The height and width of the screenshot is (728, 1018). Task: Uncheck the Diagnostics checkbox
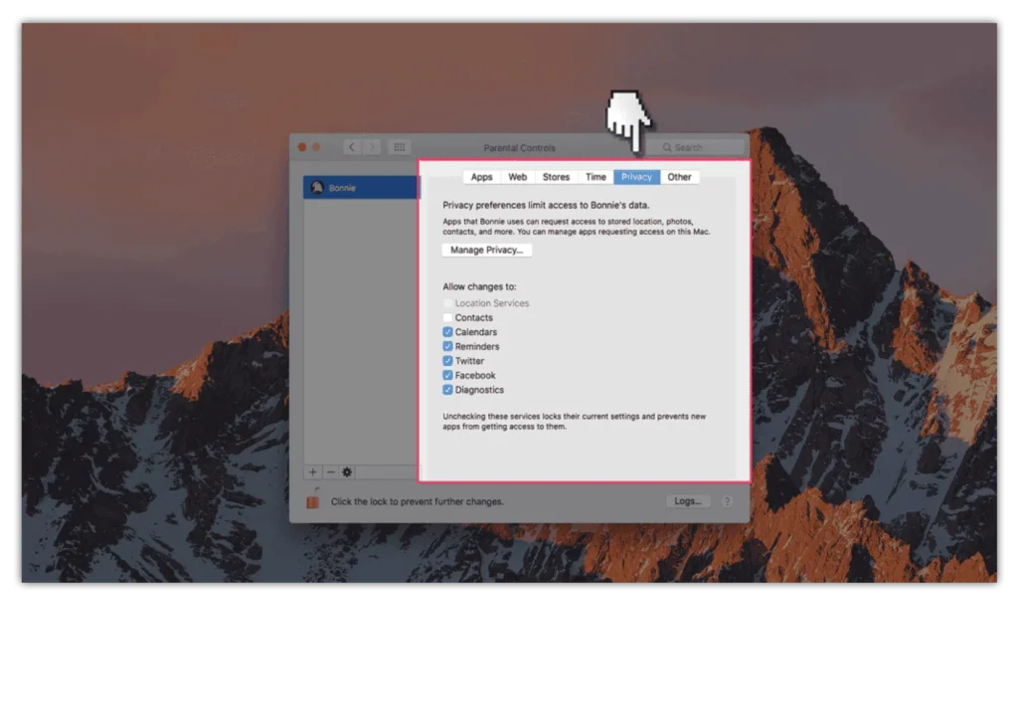(x=448, y=390)
